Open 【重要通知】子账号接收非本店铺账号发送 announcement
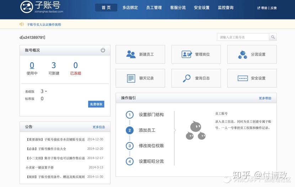 (55, 139)
